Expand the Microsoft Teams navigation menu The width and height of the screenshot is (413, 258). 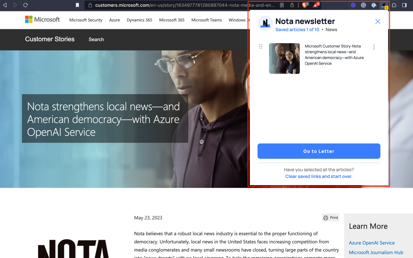click(206, 20)
